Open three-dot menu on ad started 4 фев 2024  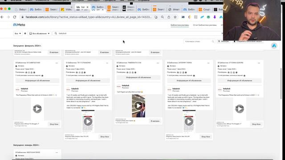158,63
